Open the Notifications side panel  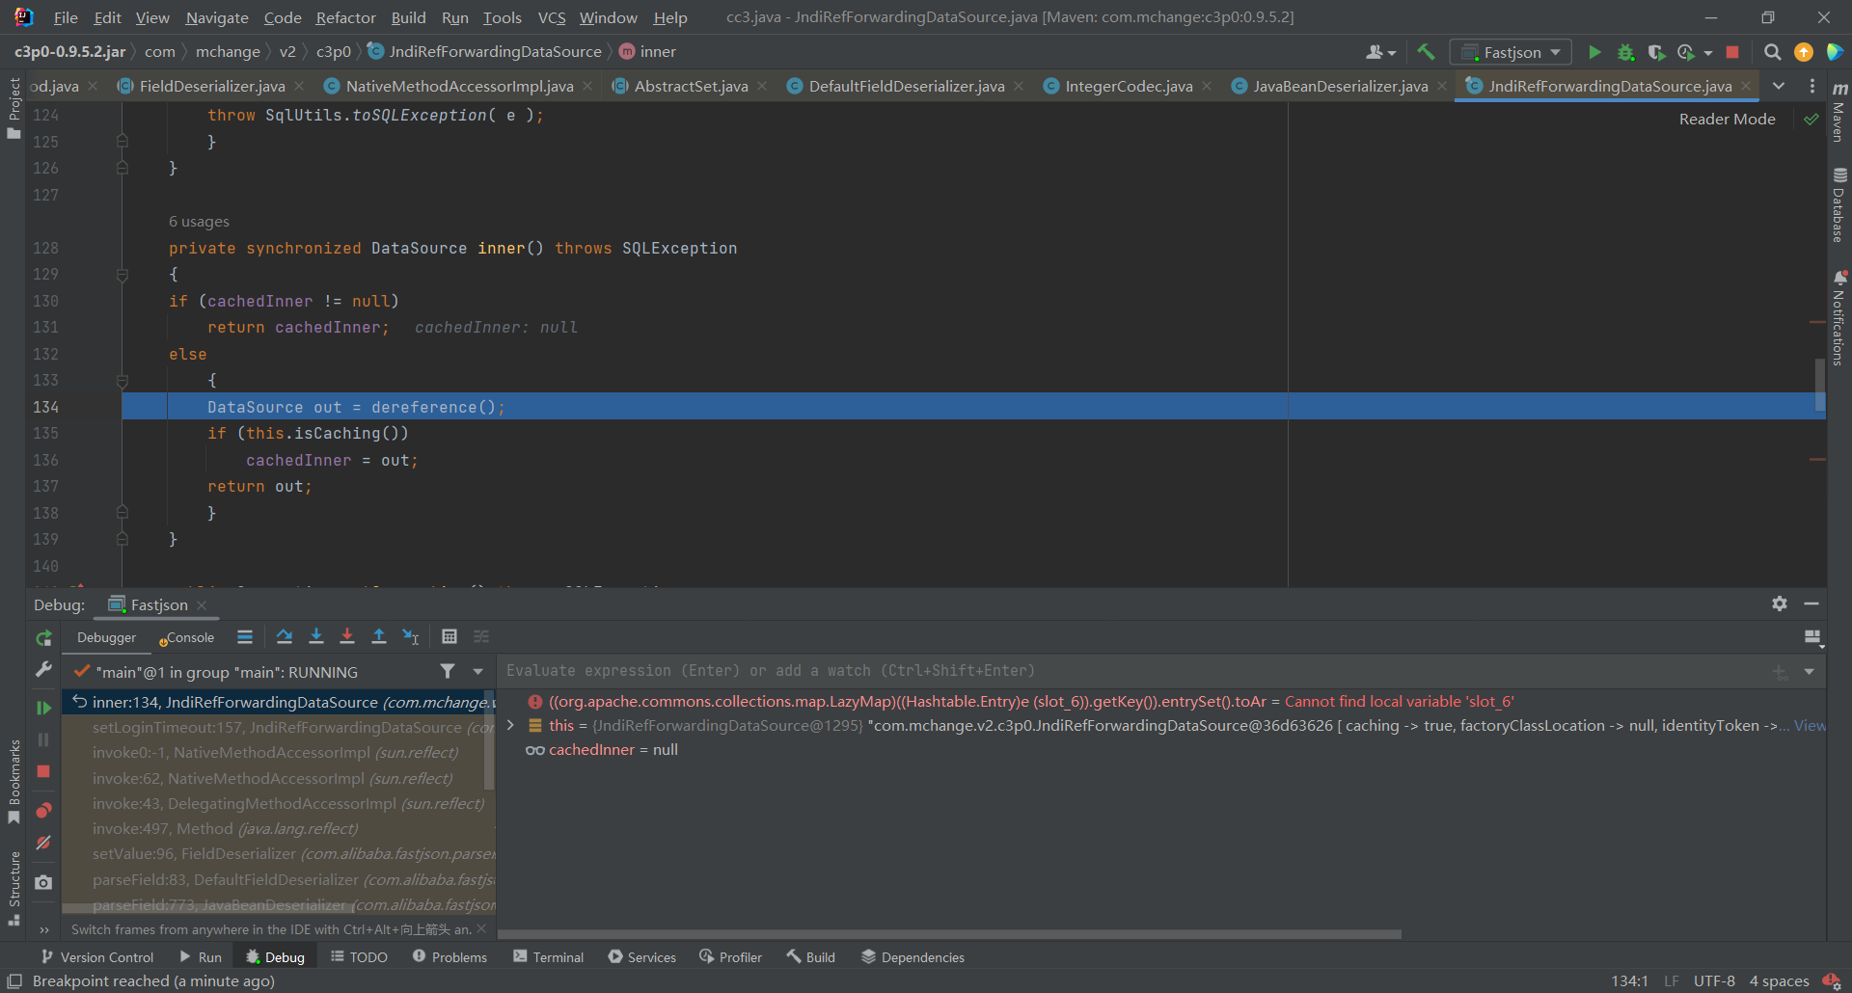(x=1839, y=318)
